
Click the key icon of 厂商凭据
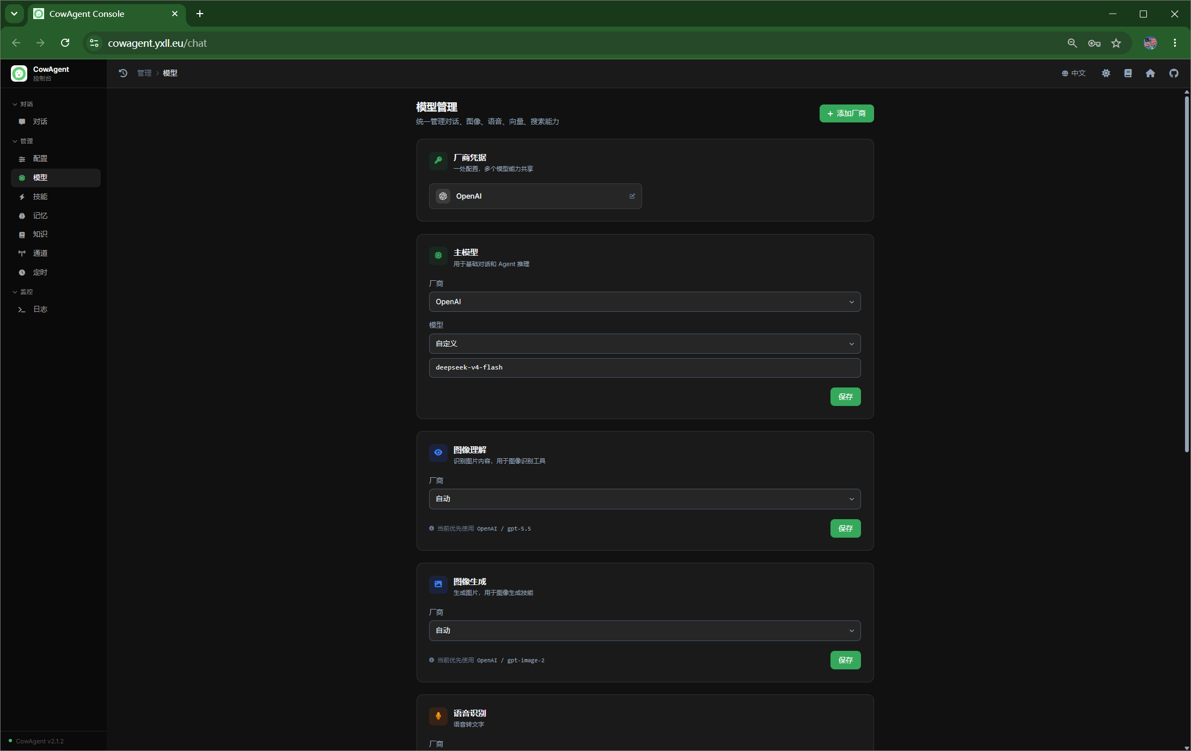(x=438, y=161)
